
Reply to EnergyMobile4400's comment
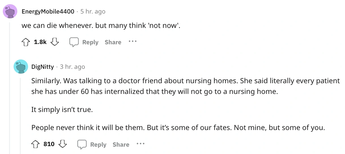90,42
